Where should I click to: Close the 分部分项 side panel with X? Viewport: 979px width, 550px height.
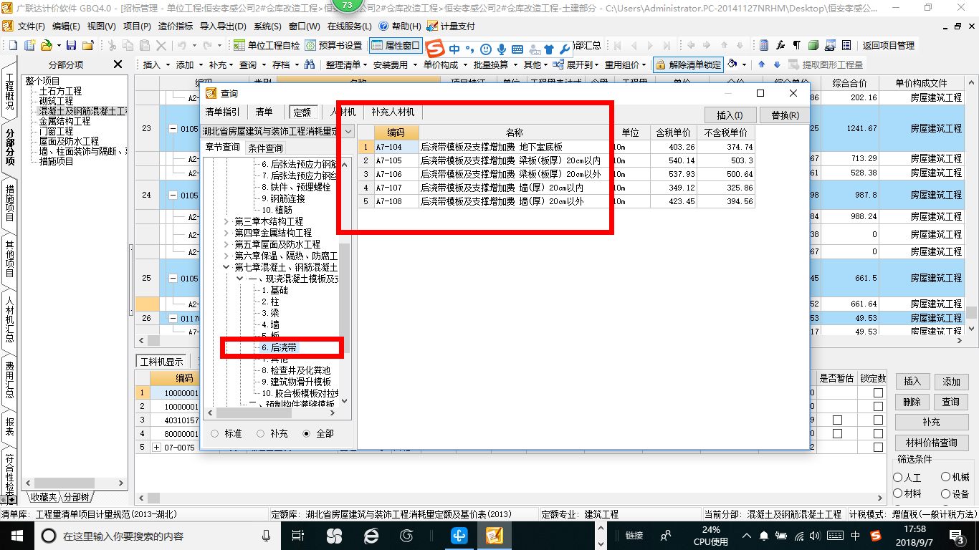tap(118, 64)
